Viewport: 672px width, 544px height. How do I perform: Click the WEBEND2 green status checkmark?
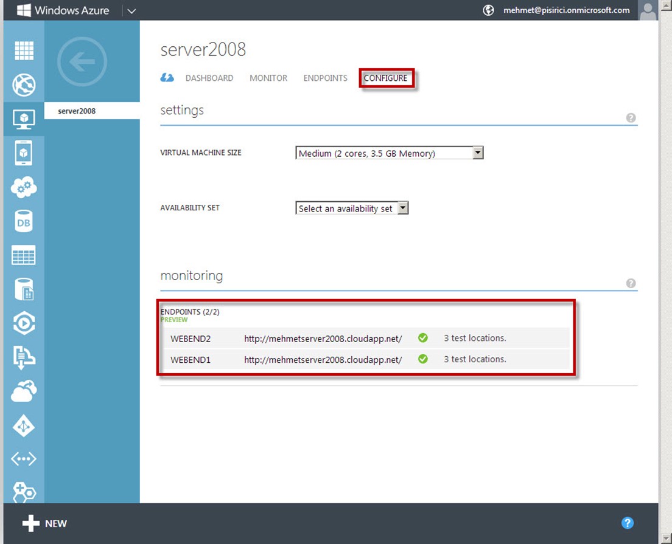coord(423,338)
